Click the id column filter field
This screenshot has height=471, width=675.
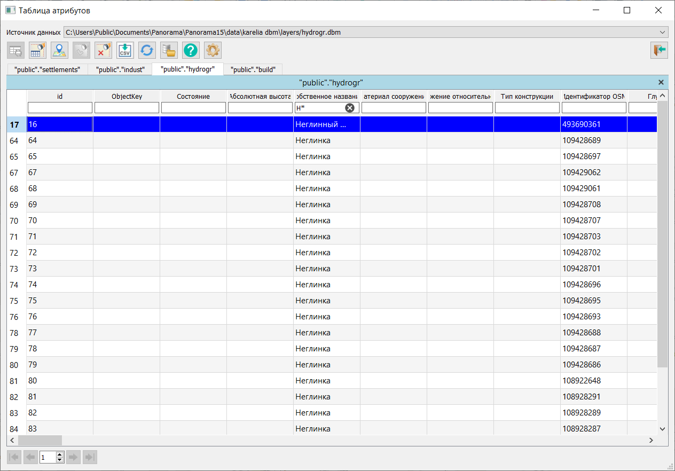click(x=60, y=108)
